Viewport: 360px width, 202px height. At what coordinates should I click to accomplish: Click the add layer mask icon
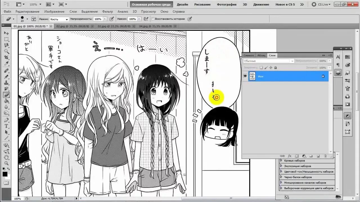click(296, 156)
